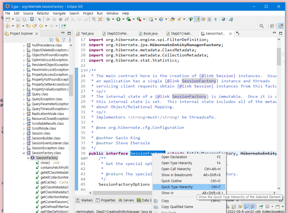Open Back history dropdown arrow
Image resolution: width=288 pixels, height=213 pixels.
click(46, 26)
